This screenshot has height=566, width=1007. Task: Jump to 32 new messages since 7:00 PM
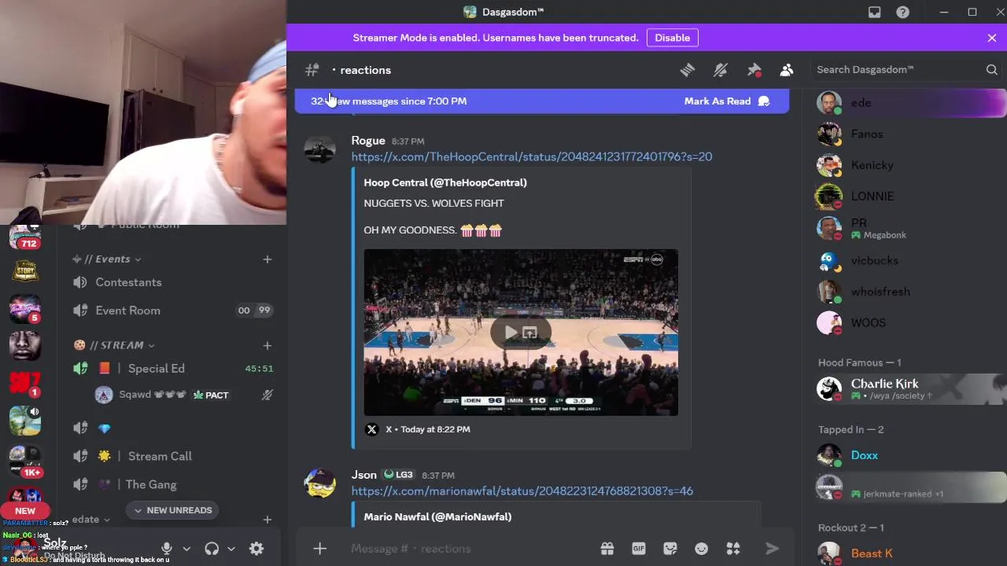tap(389, 101)
